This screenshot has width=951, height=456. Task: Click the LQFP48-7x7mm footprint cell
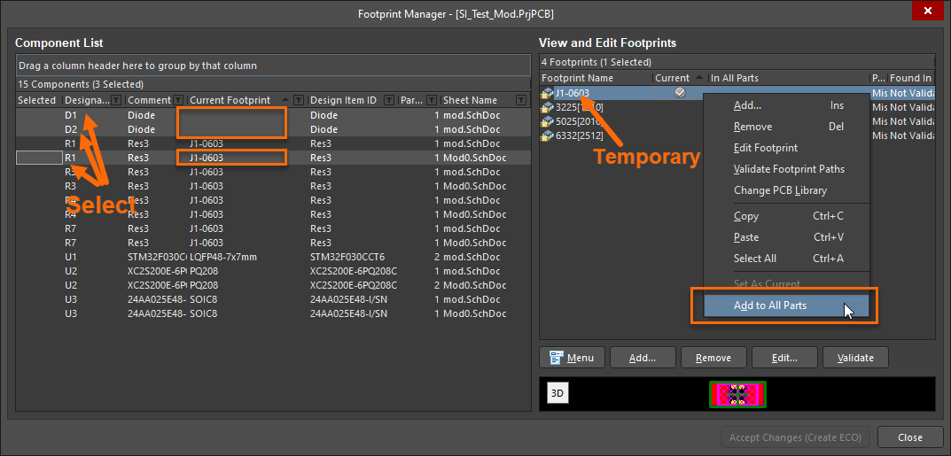coord(247,257)
